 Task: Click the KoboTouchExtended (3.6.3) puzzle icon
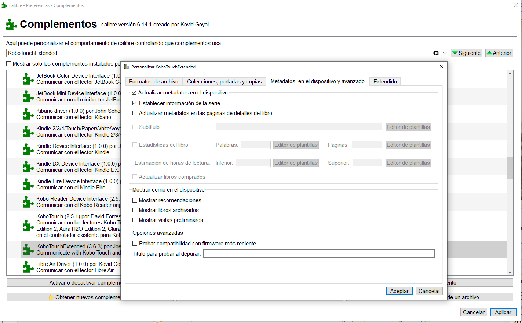pos(28,249)
